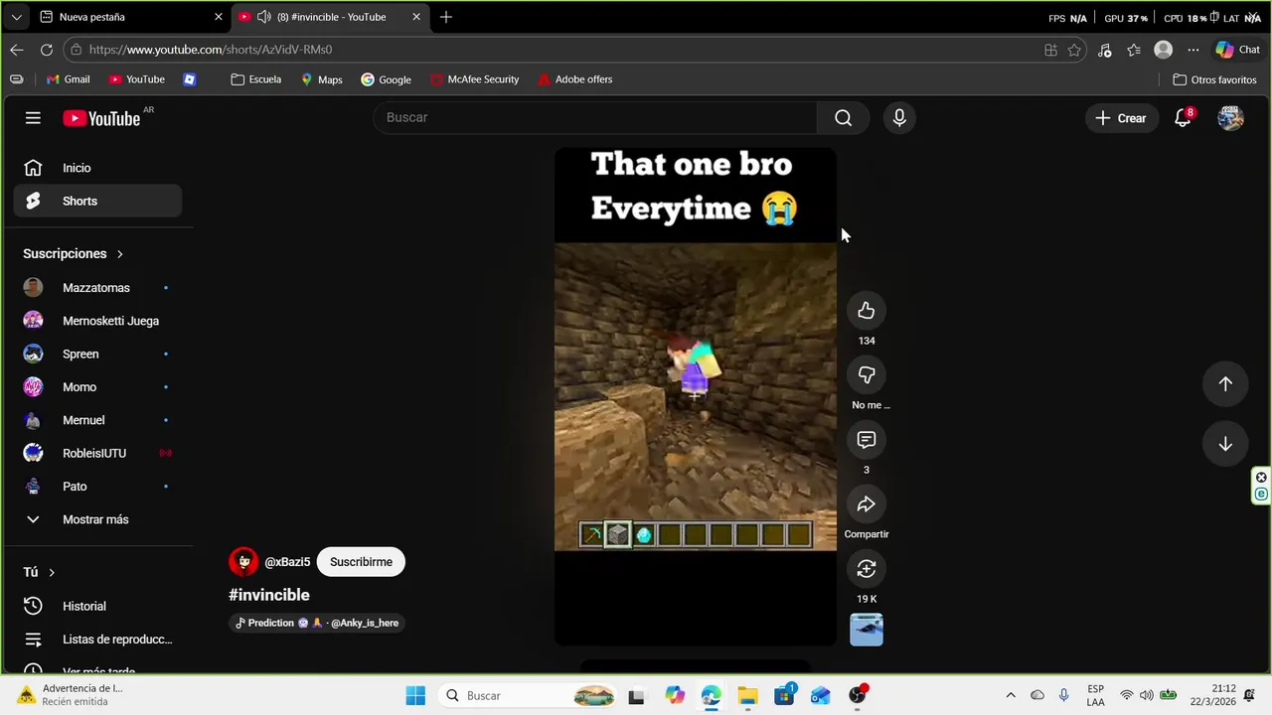The width and height of the screenshot is (1272, 715).
Task: Open Historial in the sidebar
Action: click(x=97, y=606)
